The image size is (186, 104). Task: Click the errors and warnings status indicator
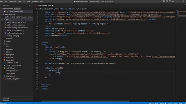[3, 103]
